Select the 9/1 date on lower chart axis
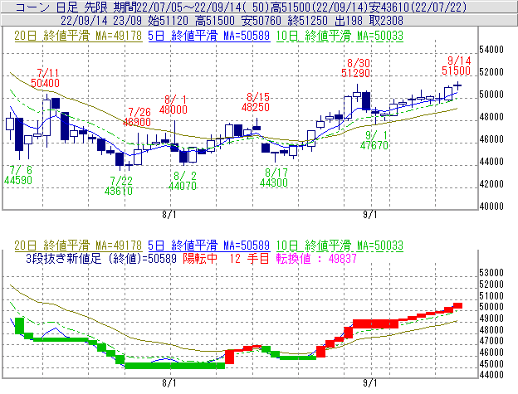The height and width of the screenshot is (394, 518). tap(369, 383)
